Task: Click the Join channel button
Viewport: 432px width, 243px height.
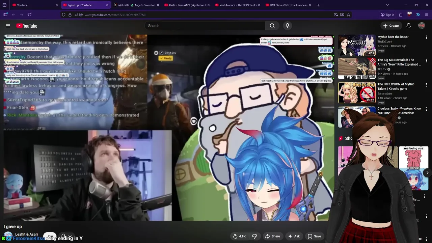Action: [x=50, y=236]
